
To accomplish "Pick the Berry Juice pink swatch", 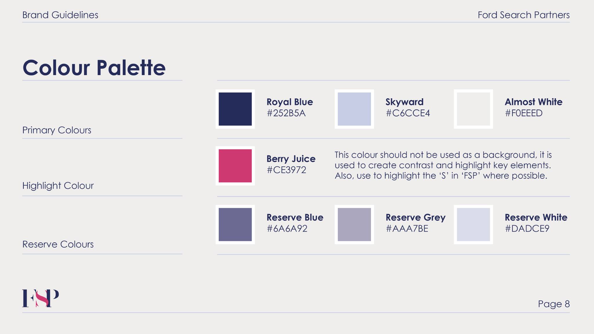I will point(235,166).
